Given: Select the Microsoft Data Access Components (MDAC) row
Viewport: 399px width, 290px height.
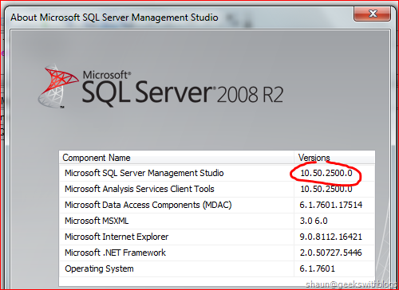Looking at the screenshot, I should (x=217, y=205).
